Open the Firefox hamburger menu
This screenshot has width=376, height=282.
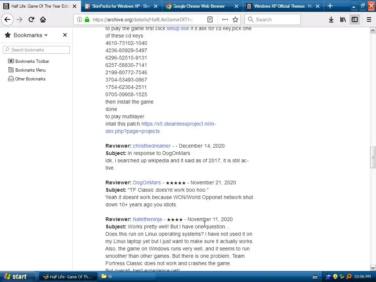(369, 19)
